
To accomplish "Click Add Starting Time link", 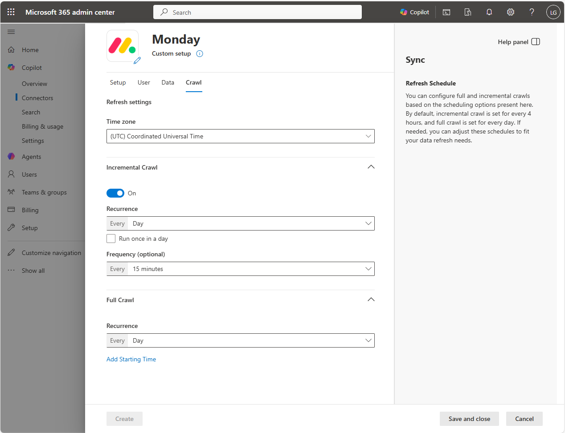I will coord(131,359).
